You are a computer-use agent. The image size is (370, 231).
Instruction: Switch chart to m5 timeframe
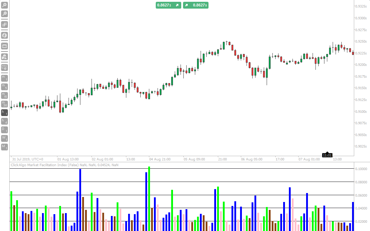click(x=4, y=86)
